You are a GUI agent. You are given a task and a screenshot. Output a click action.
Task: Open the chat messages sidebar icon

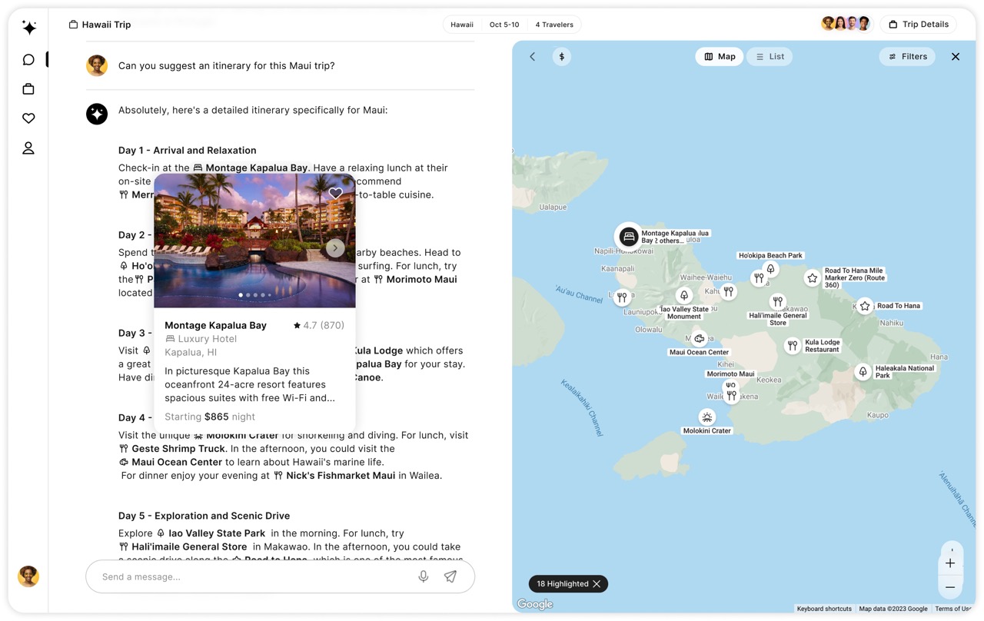point(28,60)
